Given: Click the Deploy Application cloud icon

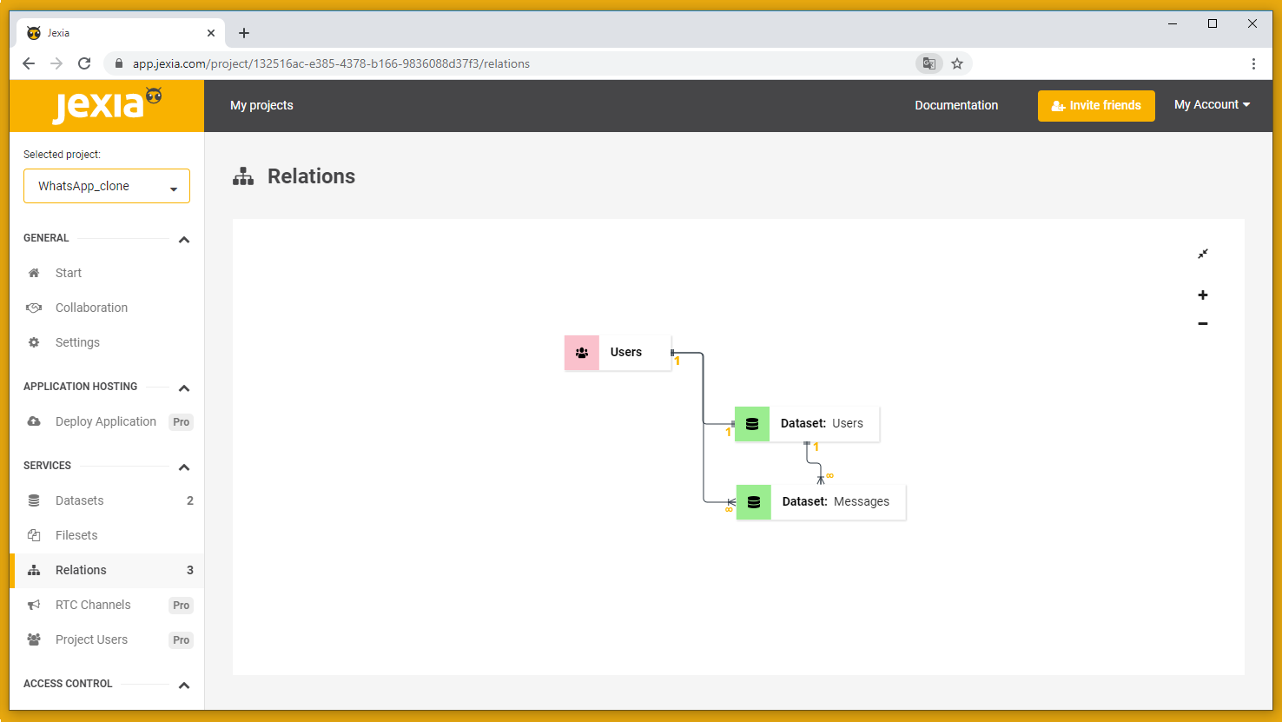Looking at the screenshot, I should [34, 421].
